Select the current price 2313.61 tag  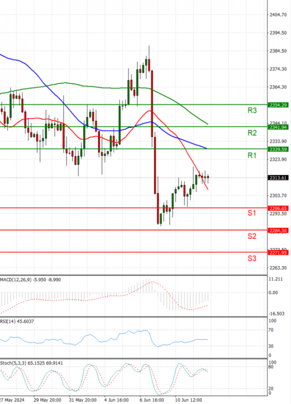[278, 178]
